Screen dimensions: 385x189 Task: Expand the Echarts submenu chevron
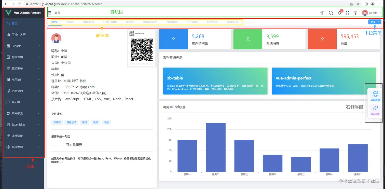pyautogui.click(x=39, y=46)
